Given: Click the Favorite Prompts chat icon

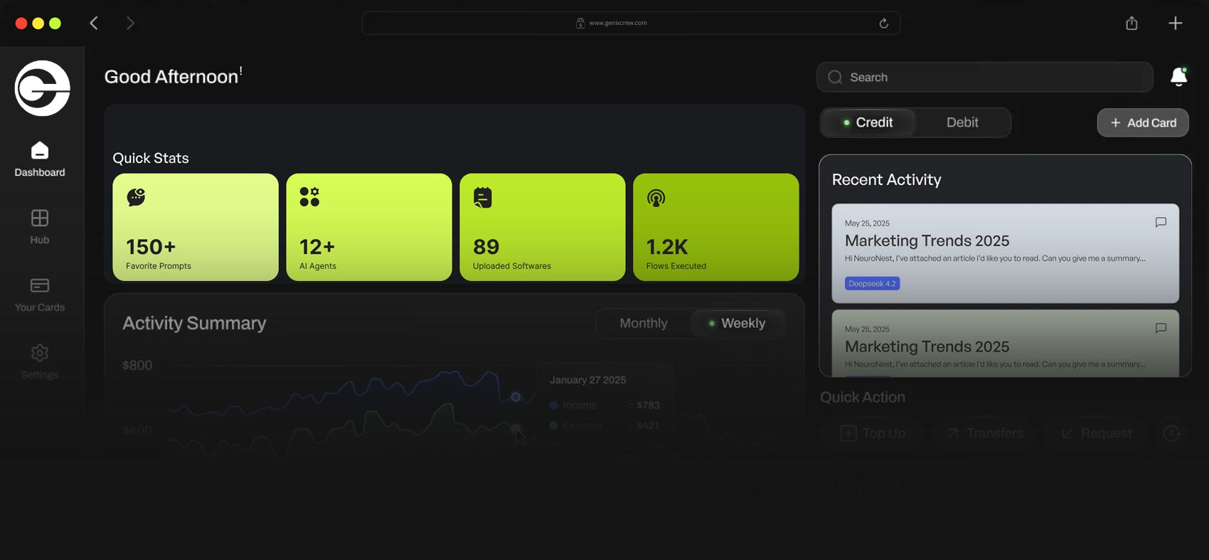Looking at the screenshot, I should [x=136, y=197].
